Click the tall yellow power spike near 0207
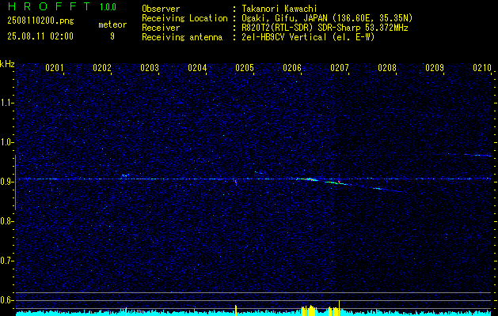Viewport: 498px width, 316px height. tap(339, 308)
